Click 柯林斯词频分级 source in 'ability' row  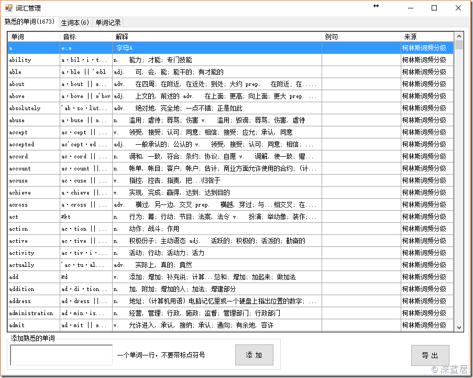[x=427, y=60]
